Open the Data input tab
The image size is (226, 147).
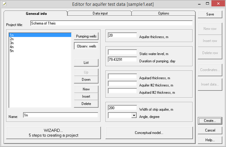click(100, 13)
